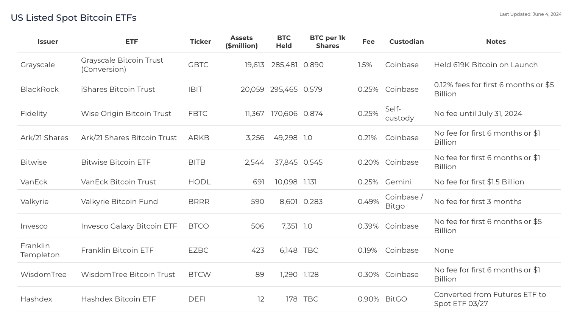The width and height of the screenshot is (580, 317).
Task: Click the Last Updated date text
Action: pyautogui.click(x=530, y=14)
